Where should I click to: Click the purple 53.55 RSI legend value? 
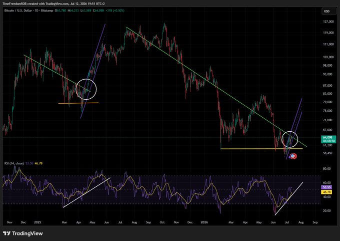click(x=29, y=163)
